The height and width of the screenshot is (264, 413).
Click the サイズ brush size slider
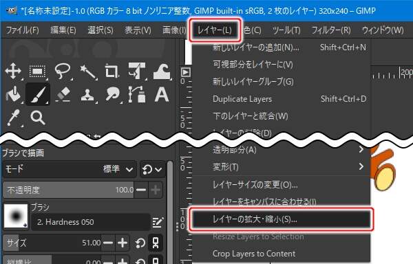[52, 243]
